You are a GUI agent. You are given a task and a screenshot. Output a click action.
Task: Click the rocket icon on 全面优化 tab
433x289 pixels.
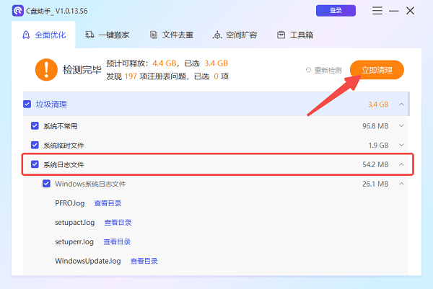pyautogui.click(x=27, y=35)
